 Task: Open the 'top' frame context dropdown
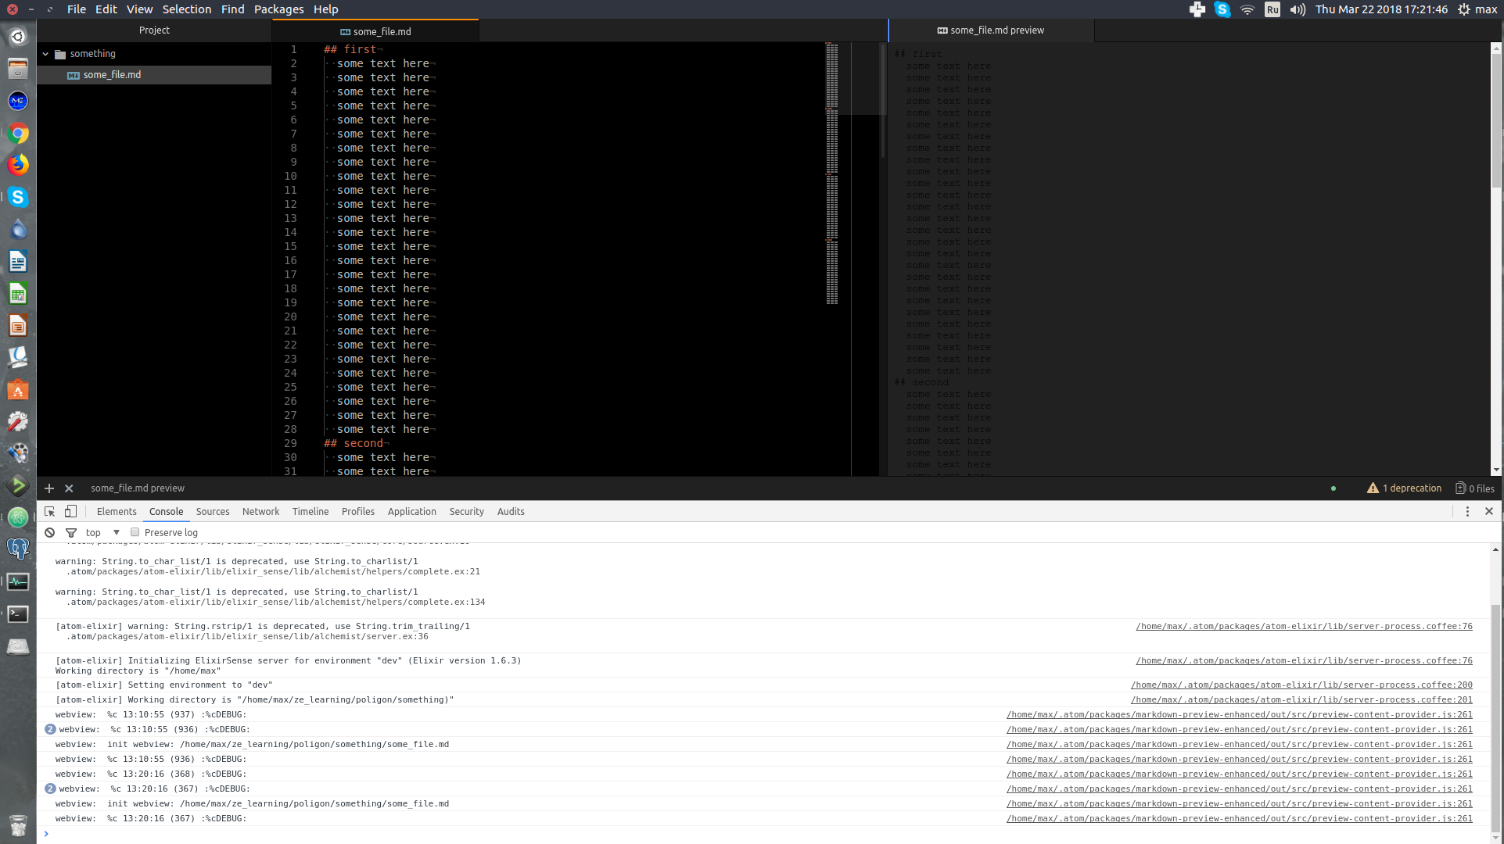102,532
